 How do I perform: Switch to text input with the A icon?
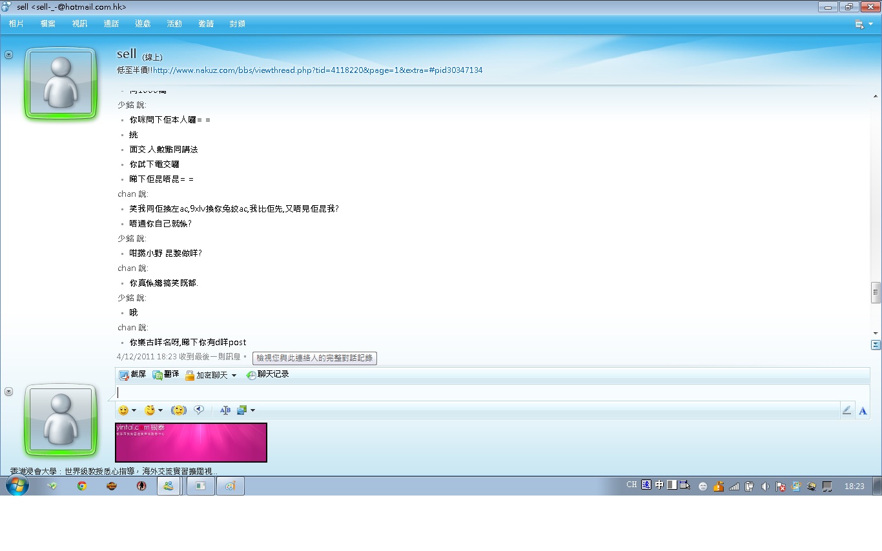pos(863,410)
